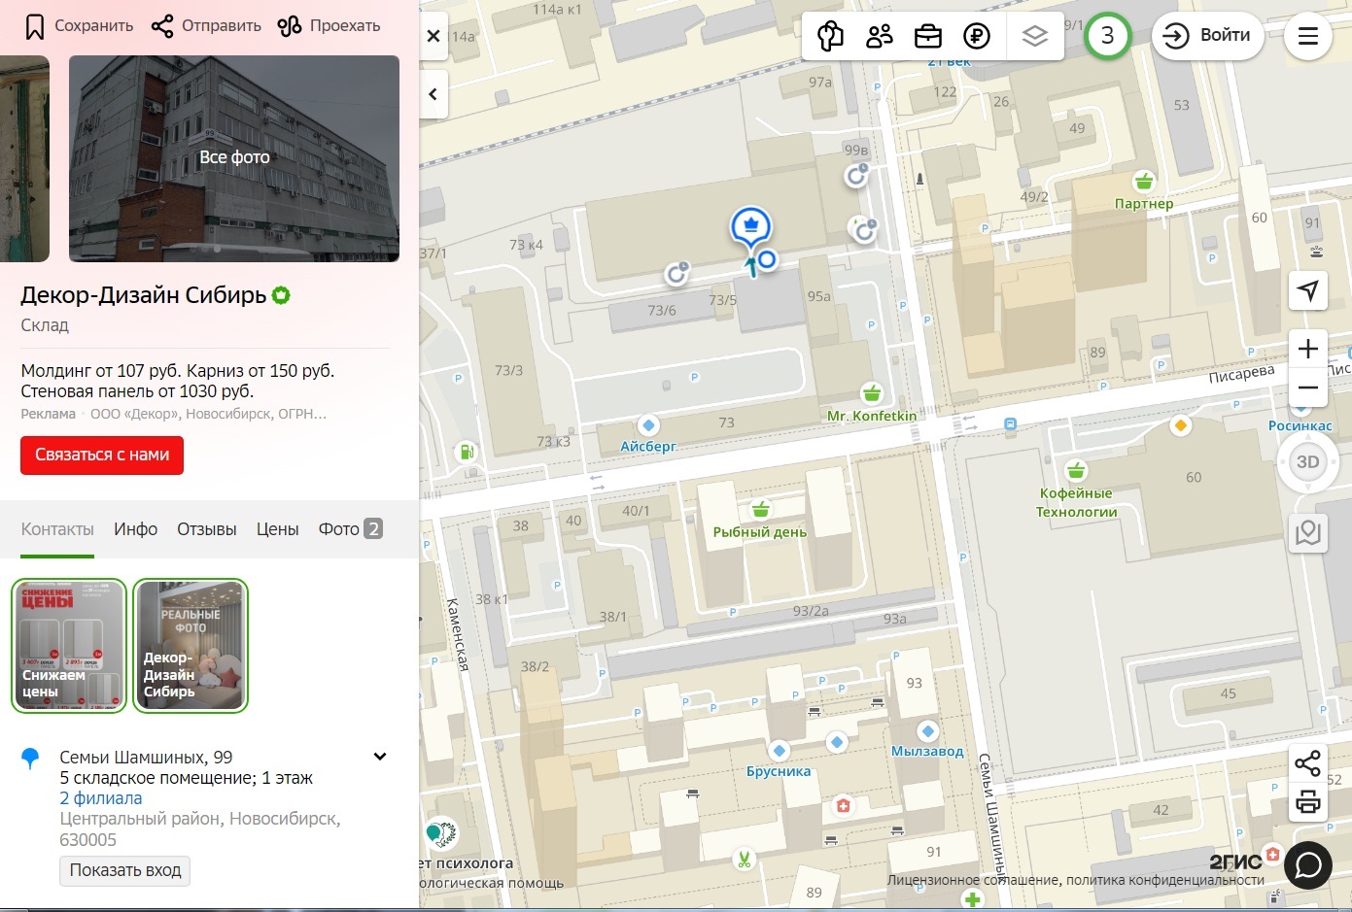Share the place via Отправить

[207, 26]
